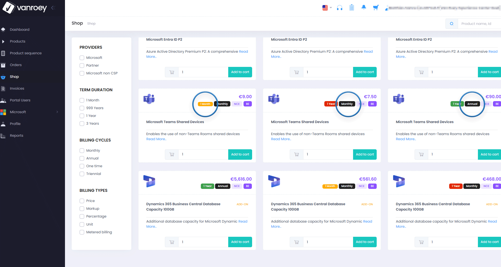Click the Dynamics 365 icon on €561.60 card

[x=274, y=181]
